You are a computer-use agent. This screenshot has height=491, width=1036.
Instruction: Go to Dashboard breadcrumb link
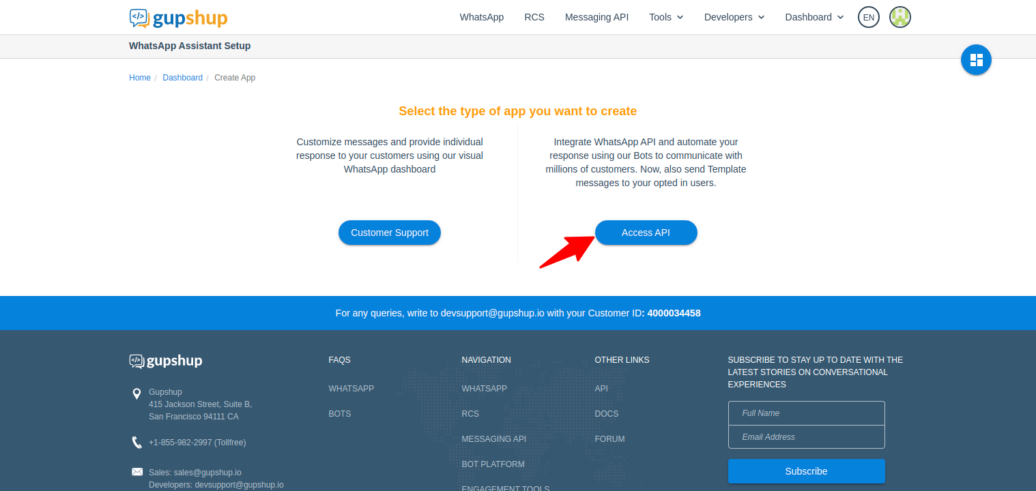pyautogui.click(x=182, y=78)
